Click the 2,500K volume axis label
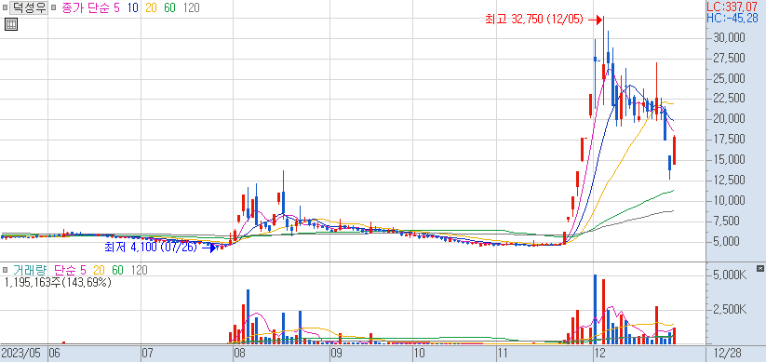Viewport: 766px width, 362px height. click(730, 310)
